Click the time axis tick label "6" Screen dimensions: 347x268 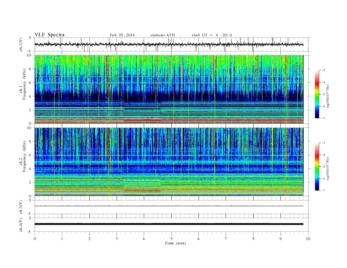point(198,239)
